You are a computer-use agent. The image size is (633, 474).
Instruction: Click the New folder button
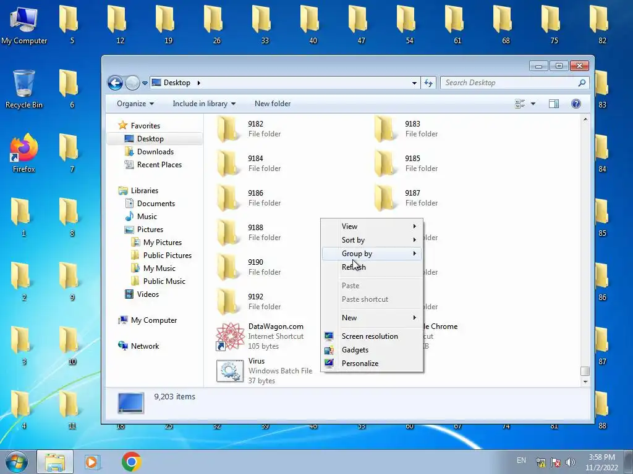[x=273, y=104]
